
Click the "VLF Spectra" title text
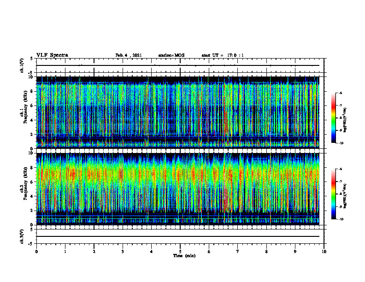(52, 55)
